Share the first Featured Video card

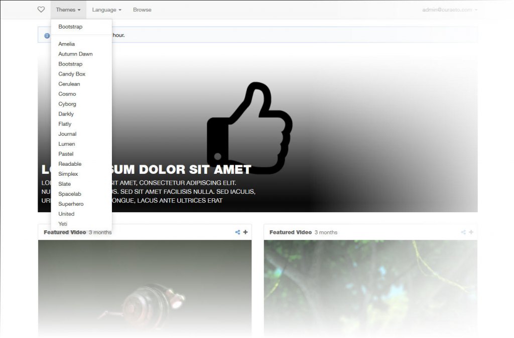237,232
